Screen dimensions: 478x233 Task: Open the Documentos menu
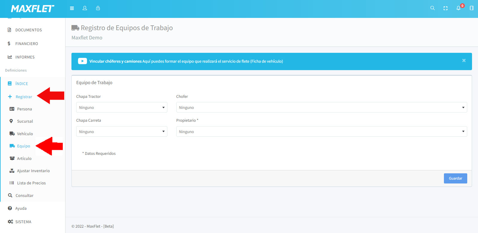[28, 30]
